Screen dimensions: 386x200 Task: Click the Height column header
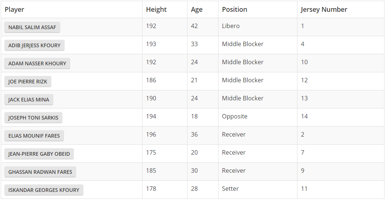pyautogui.click(x=156, y=10)
